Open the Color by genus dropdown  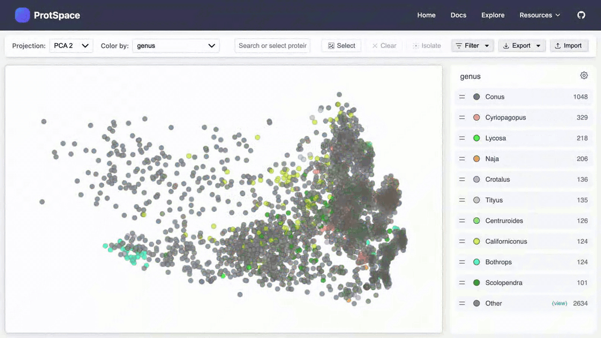(x=176, y=46)
